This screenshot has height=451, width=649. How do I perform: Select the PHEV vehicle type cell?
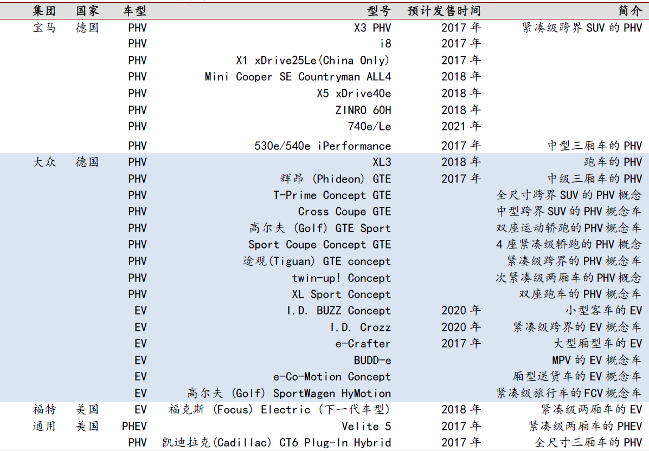click(134, 426)
